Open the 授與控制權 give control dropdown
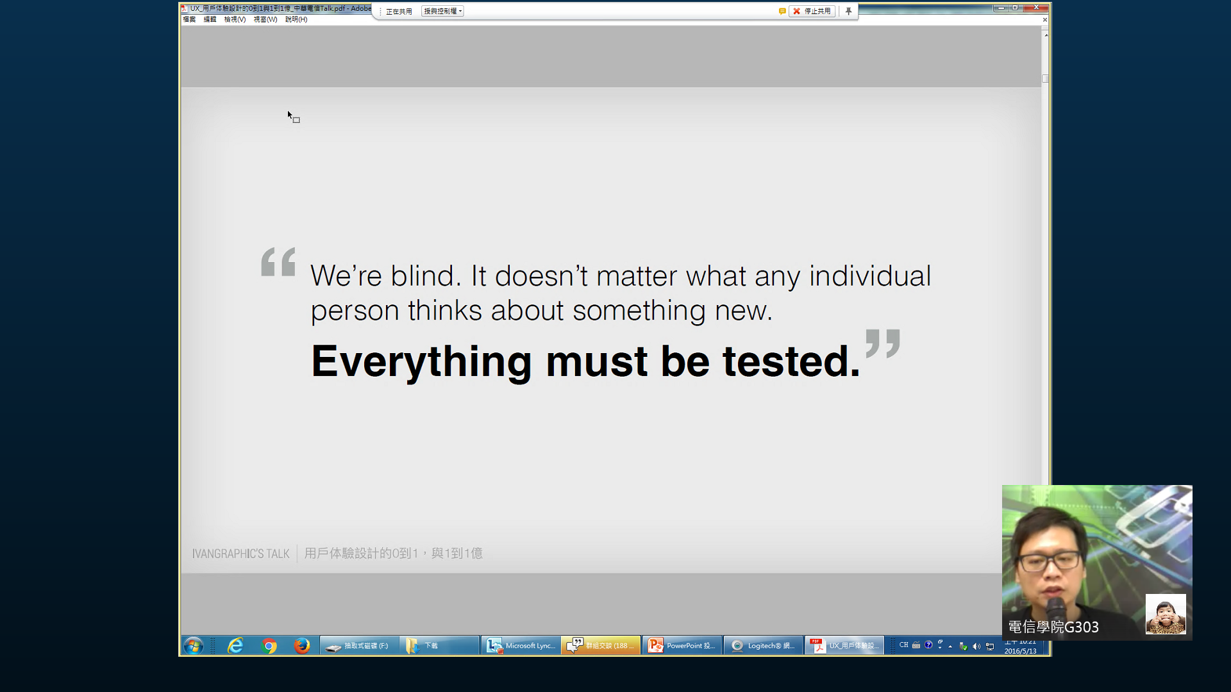 pyautogui.click(x=442, y=11)
